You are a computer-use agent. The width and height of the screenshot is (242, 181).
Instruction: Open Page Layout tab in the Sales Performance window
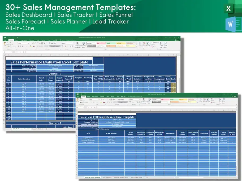(24, 40)
